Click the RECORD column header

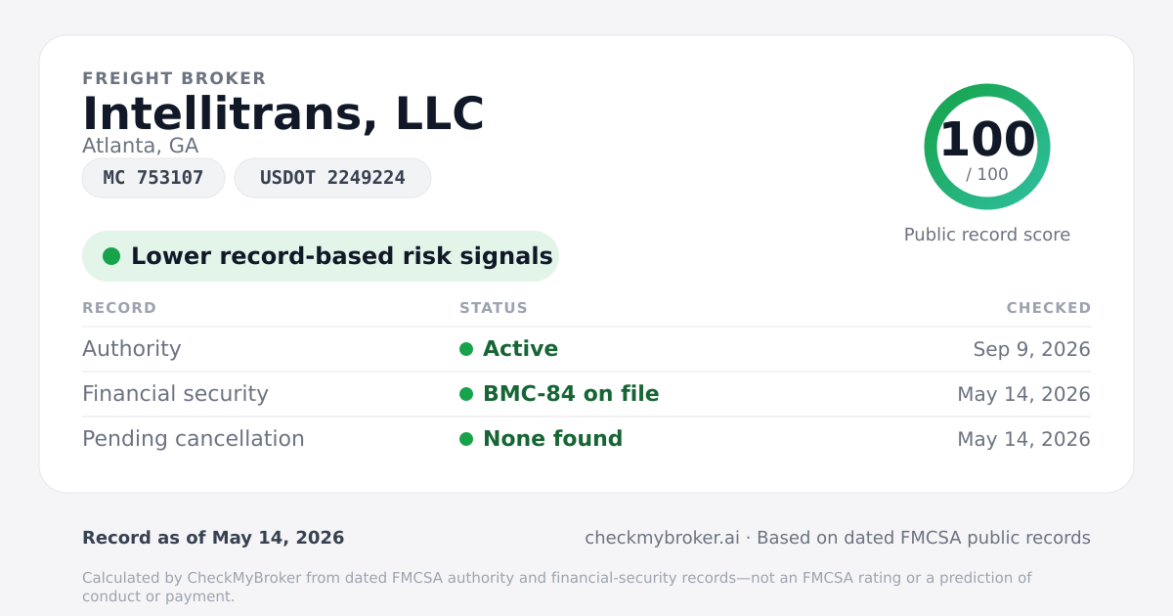pos(119,308)
